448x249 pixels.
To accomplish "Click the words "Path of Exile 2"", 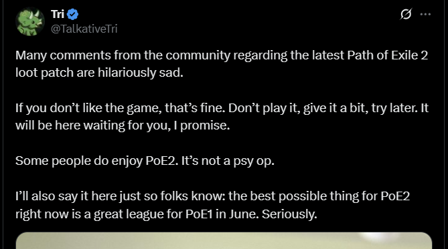I will [388, 55].
